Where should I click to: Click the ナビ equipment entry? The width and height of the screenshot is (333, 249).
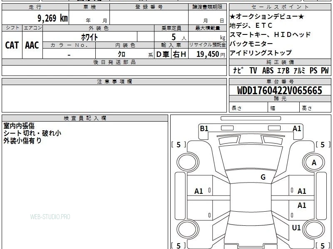[238, 70]
